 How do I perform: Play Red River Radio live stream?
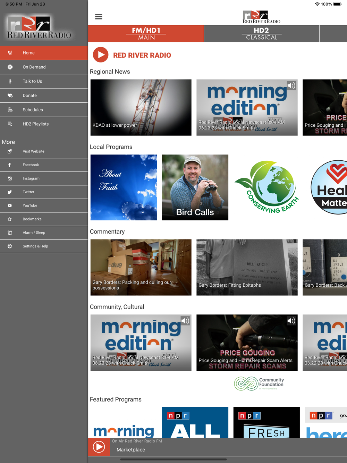[x=101, y=55]
